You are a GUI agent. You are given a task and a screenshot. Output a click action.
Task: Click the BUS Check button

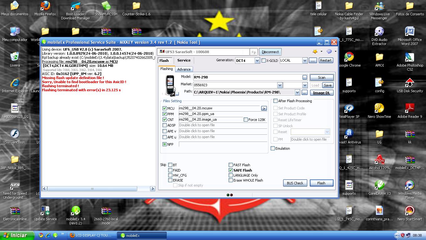click(x=295, y=183)
